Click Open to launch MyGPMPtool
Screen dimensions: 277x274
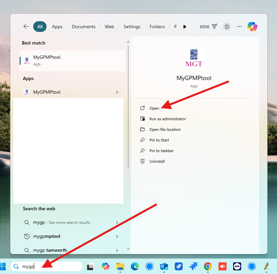coord(154,108)
